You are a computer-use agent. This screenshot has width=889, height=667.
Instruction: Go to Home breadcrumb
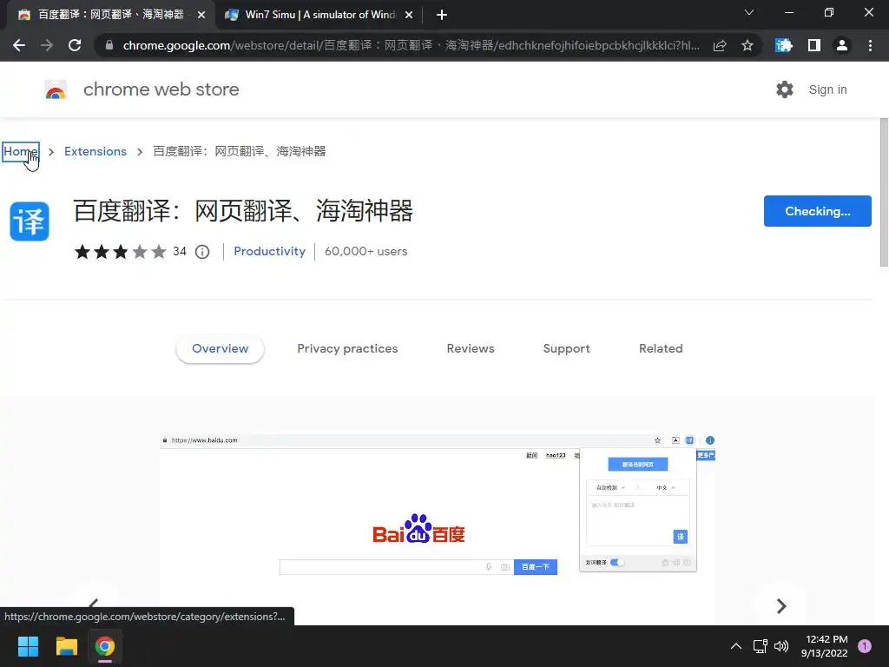[21, 151]
